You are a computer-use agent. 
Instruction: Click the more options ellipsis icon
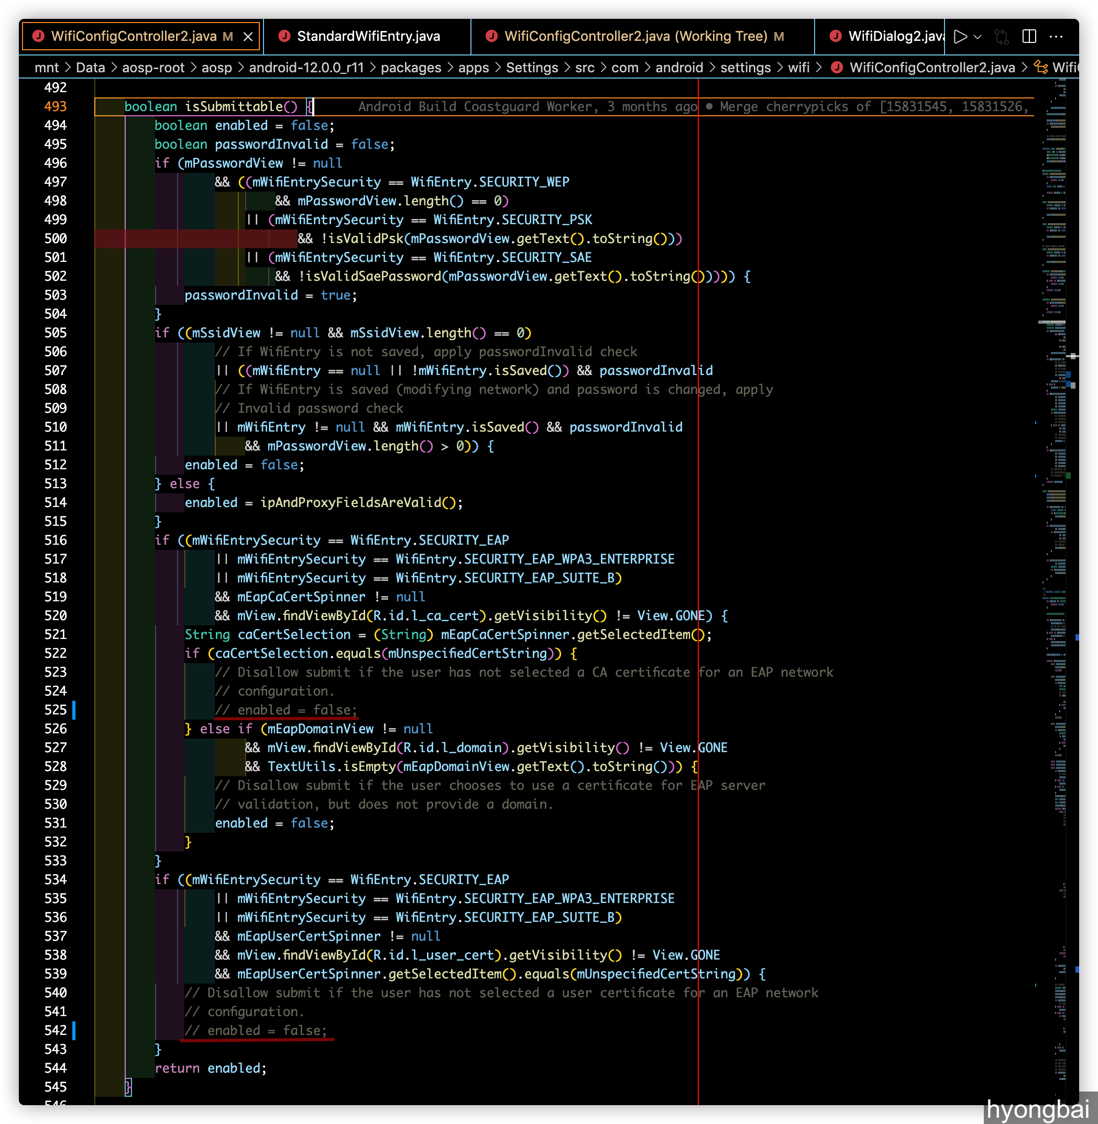(x=1062, y=33)
